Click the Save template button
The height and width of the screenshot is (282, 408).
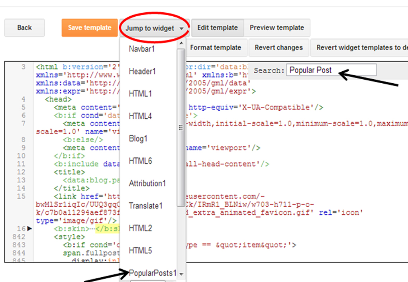[x=90, y=28]
